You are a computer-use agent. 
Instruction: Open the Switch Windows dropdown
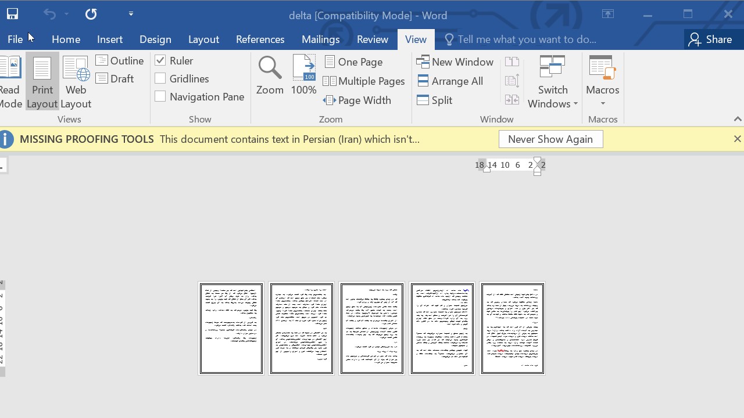(552, 82)
